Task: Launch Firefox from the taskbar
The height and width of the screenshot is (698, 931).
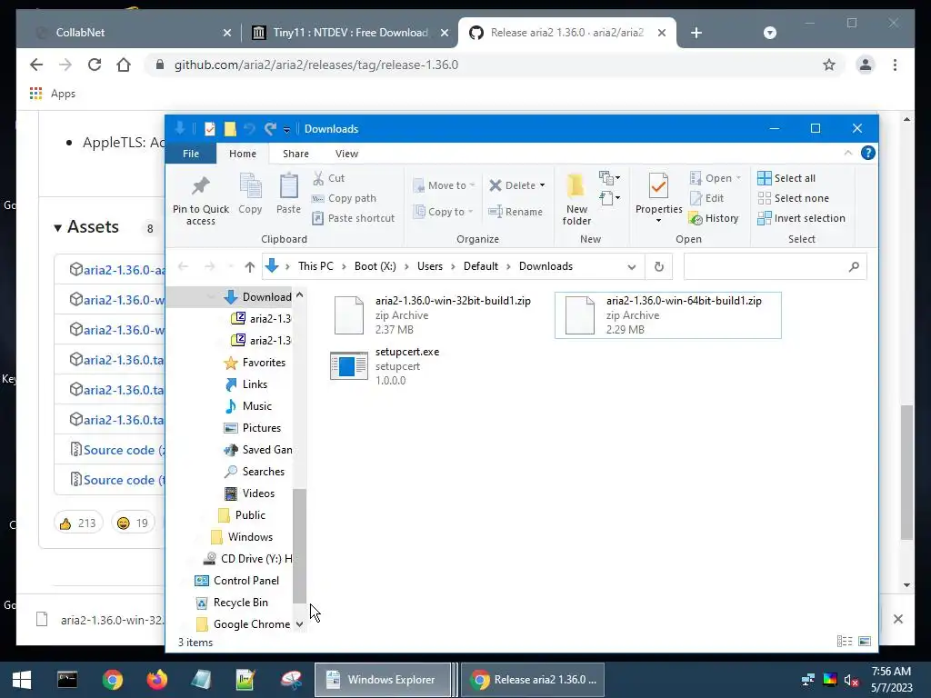Action: [x=156, y=680]
